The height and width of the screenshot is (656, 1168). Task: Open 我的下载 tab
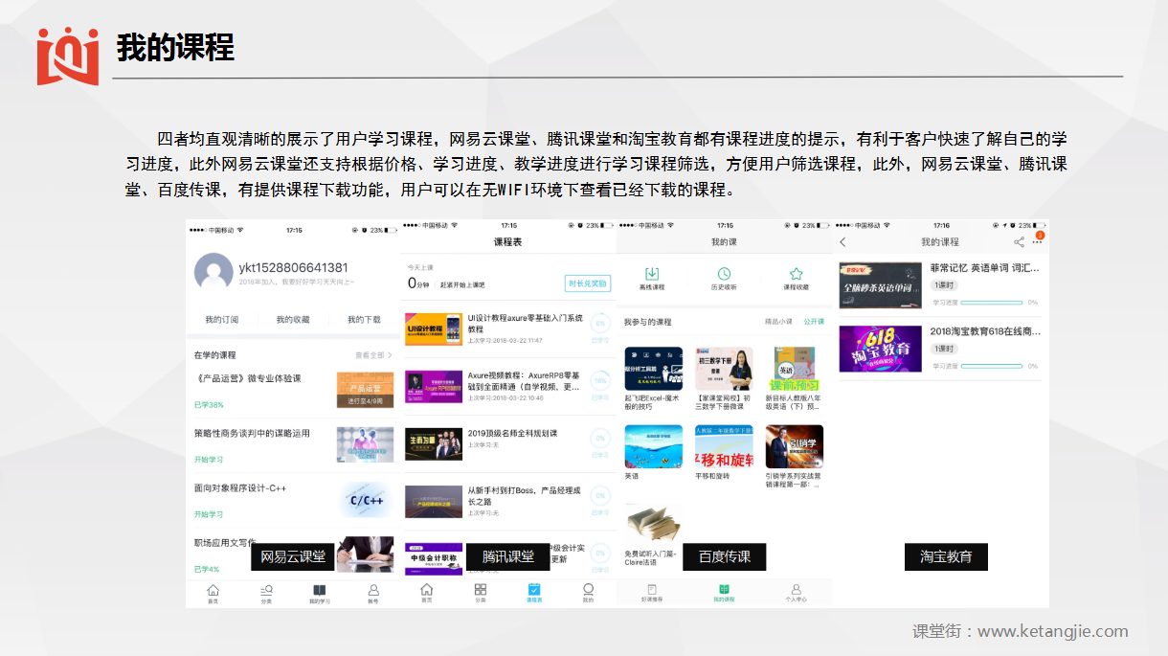coord(364,320)
